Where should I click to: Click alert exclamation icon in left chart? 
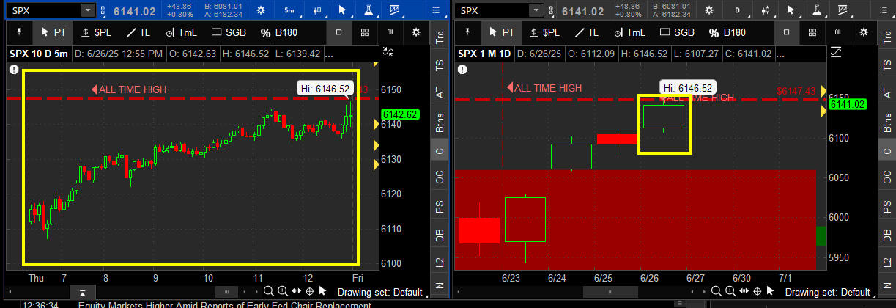click(13, 69)
